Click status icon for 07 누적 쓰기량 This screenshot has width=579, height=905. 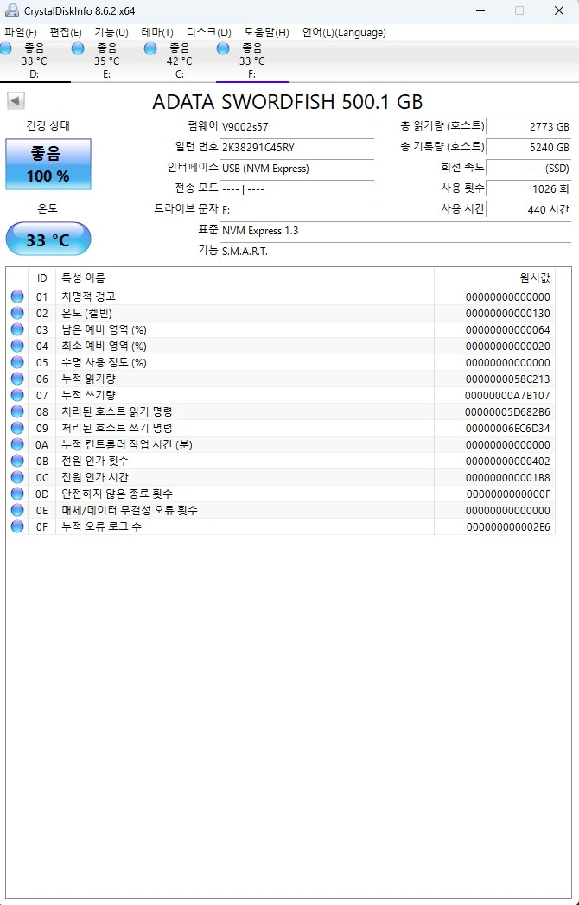[17, 395]
